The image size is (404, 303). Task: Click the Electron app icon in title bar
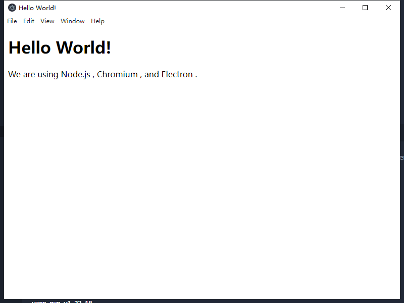(x=12, y=8)
